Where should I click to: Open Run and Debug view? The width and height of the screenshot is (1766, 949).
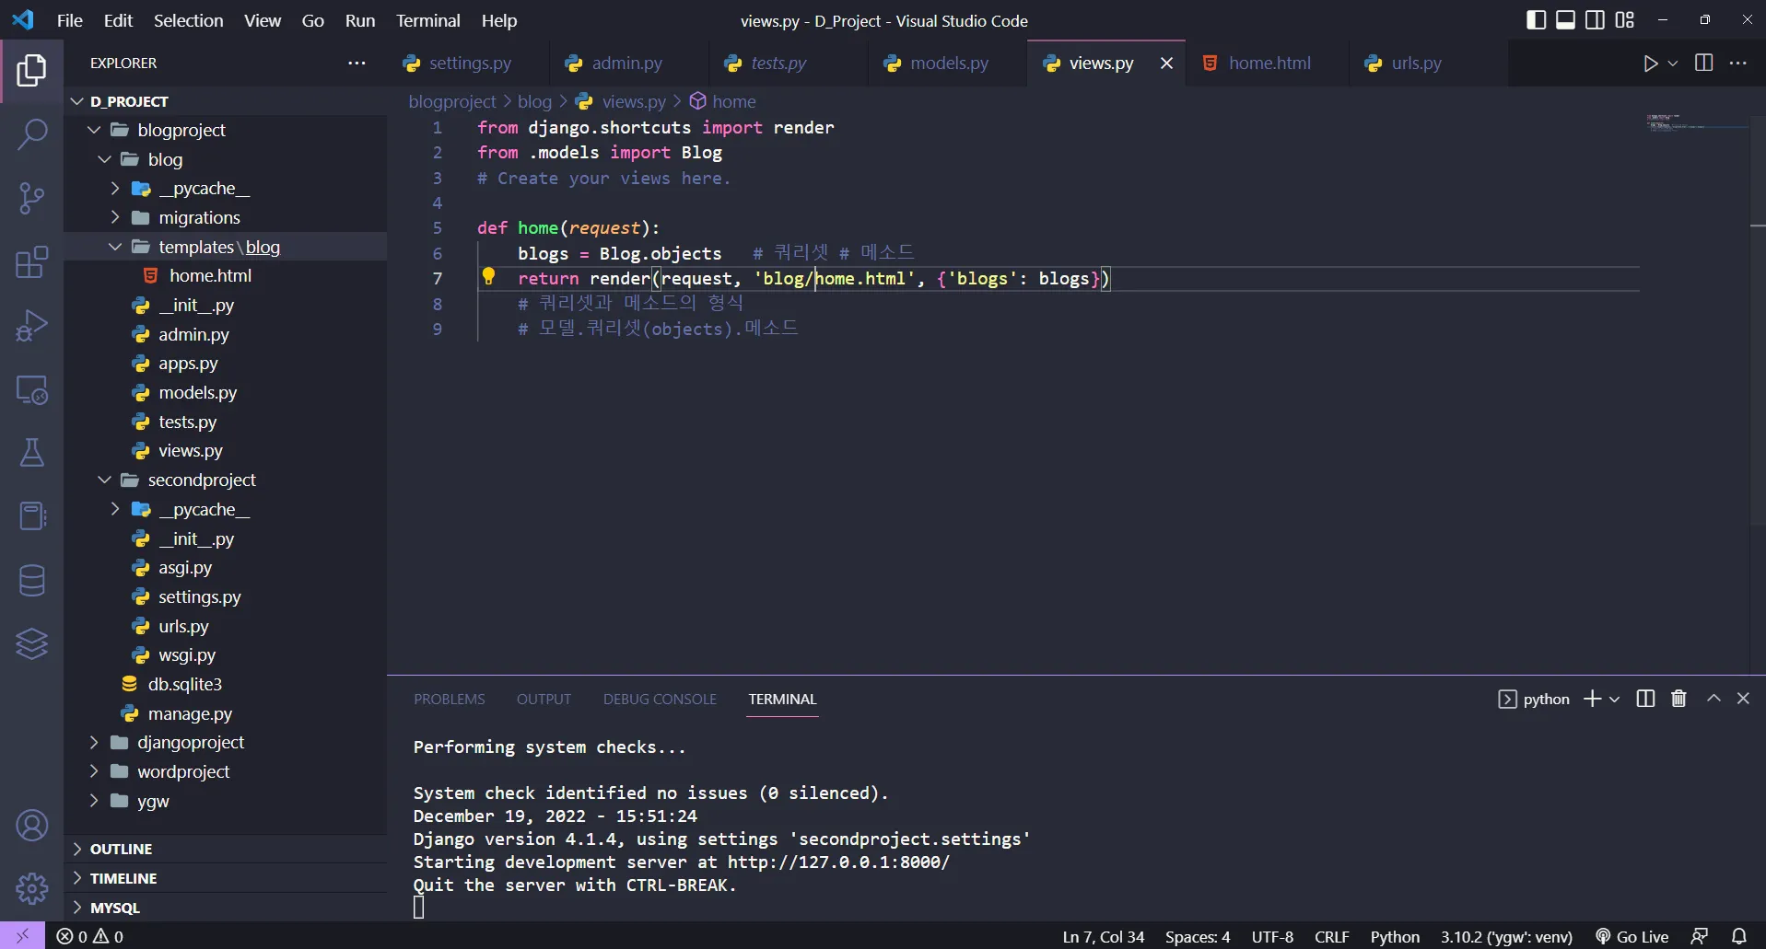31,326
